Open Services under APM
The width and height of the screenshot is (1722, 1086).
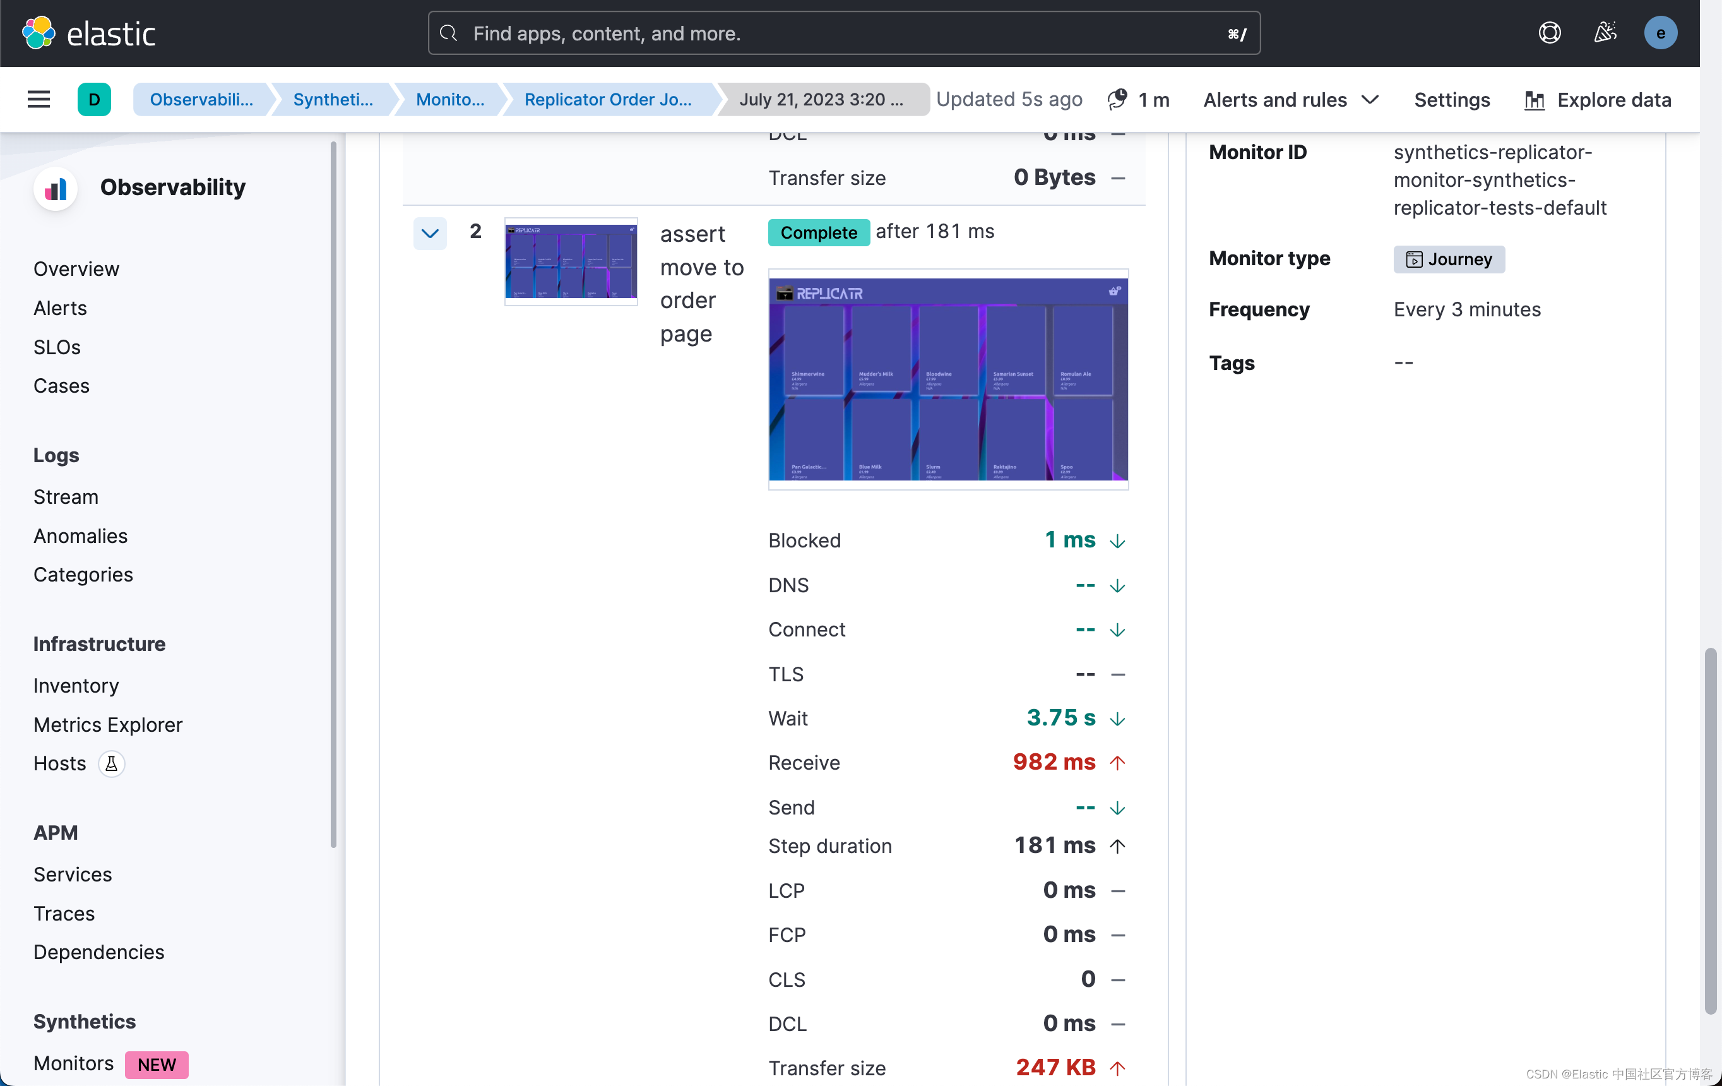[x=72, y=874]
